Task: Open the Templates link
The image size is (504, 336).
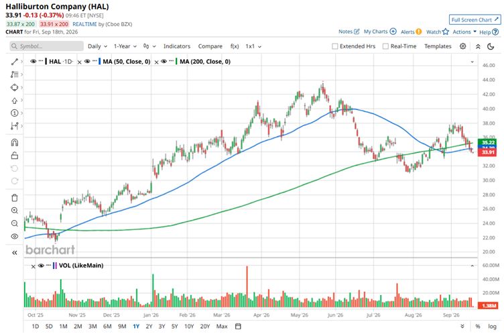Action: click(438, 46)
